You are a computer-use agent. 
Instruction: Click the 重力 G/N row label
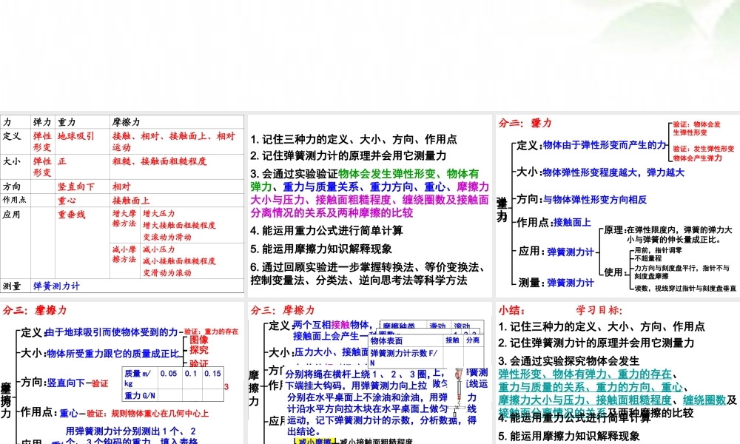click(140, 395)
